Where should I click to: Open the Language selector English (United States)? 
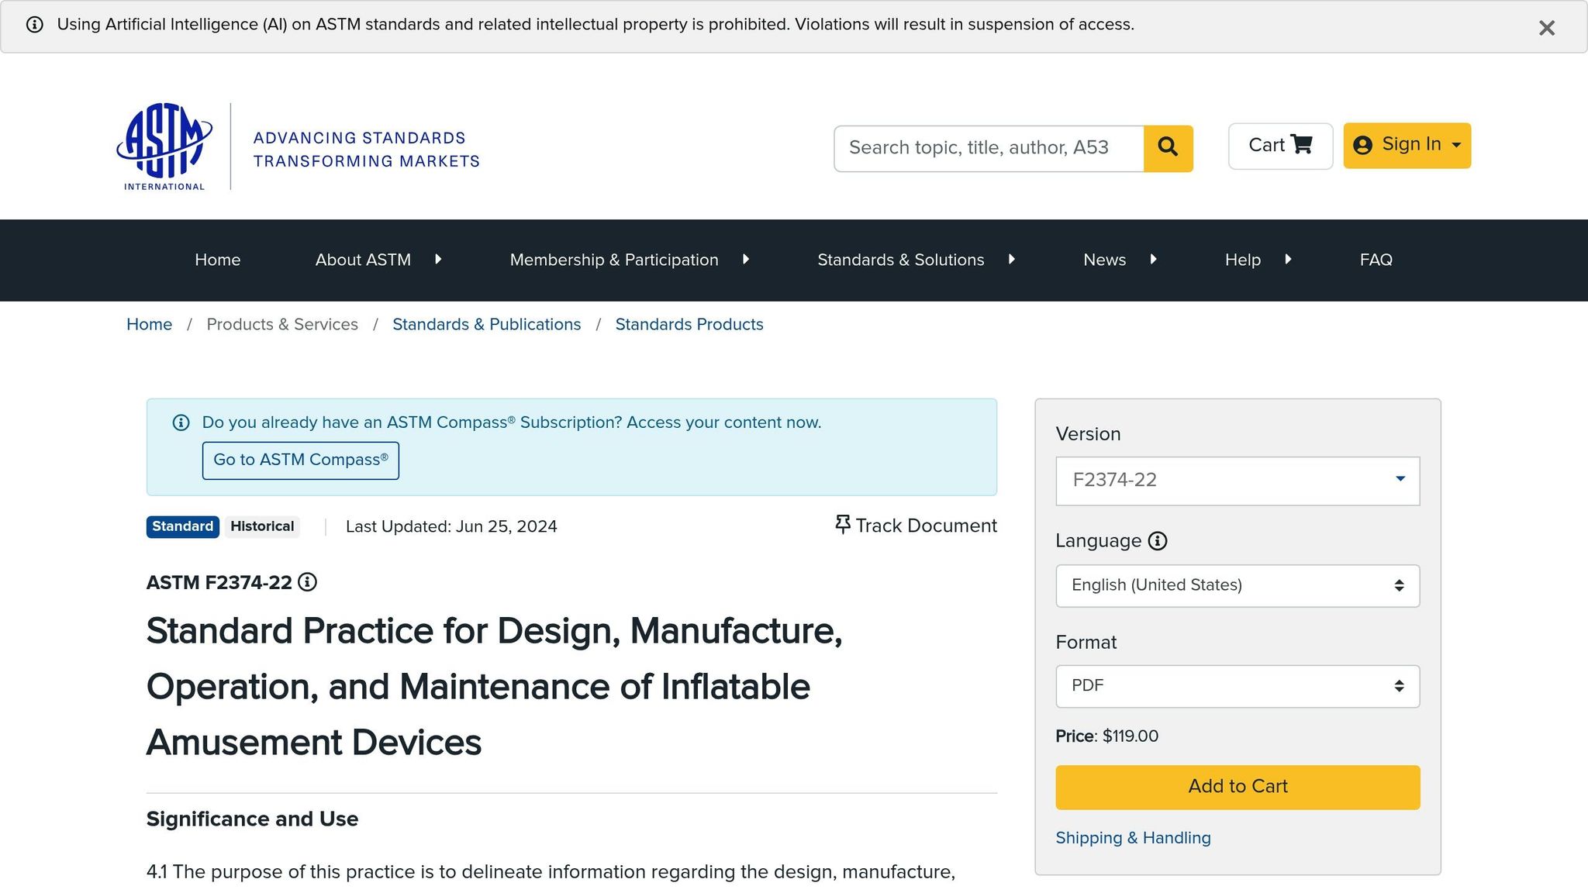click(1236, 586)
